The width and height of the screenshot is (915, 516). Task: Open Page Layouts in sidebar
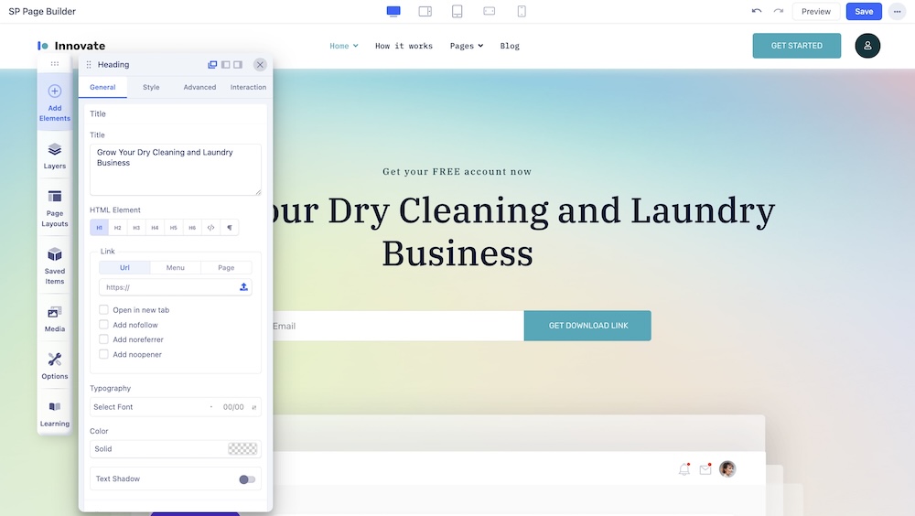pos(55,208)
